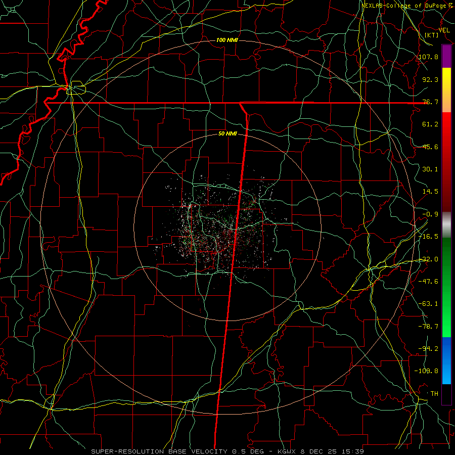Click the 50 NMI range ring label
455x455 pixels.
coord(227,134)
